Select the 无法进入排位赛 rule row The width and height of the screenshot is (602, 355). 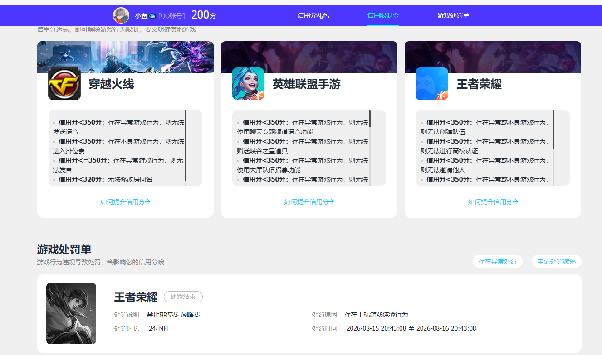pyautogui.click(x=118, y=146)
